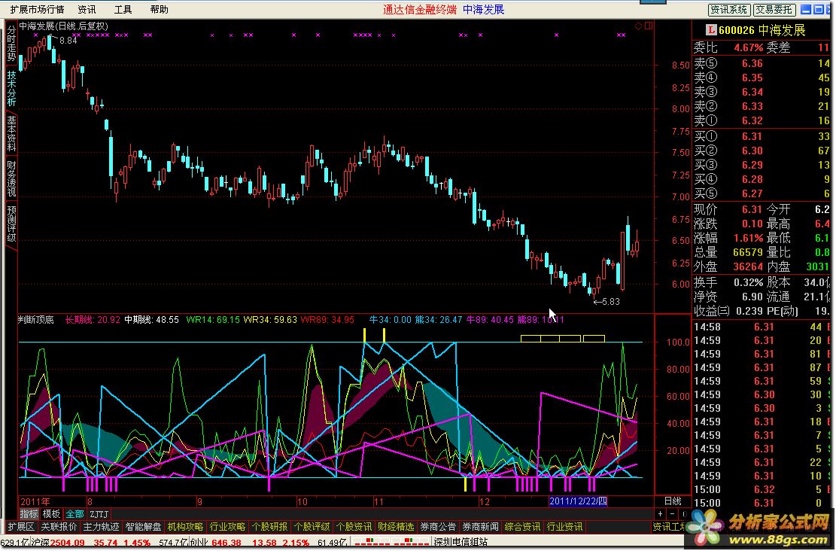836x551 pixels.
Task: Open the 主力轨迹 bottom tab
Action: tap(102, 526)
